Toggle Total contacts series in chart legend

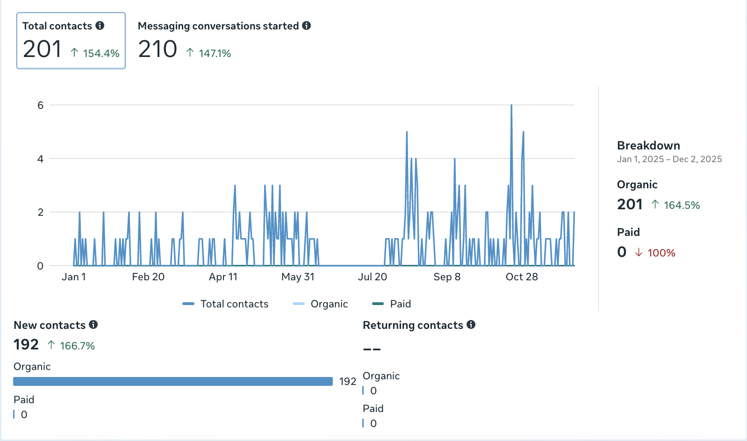(x=226, y=304)
